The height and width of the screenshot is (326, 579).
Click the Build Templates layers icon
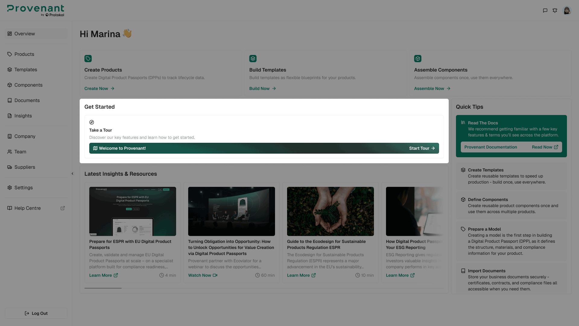pos(253,59)
